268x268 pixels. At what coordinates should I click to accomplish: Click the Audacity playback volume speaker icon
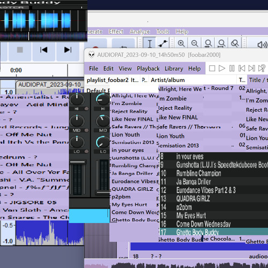[262, 44]
